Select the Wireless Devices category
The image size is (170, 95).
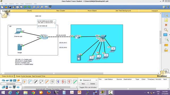click(15, 80)
